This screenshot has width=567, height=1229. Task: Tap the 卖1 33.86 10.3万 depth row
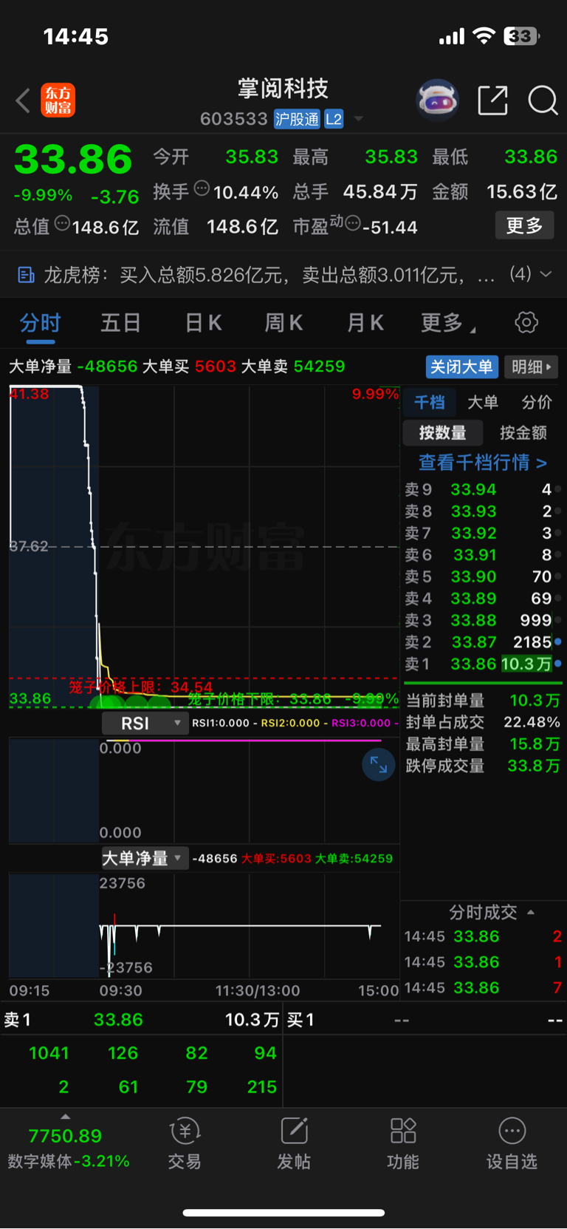(x=483, y=664)
